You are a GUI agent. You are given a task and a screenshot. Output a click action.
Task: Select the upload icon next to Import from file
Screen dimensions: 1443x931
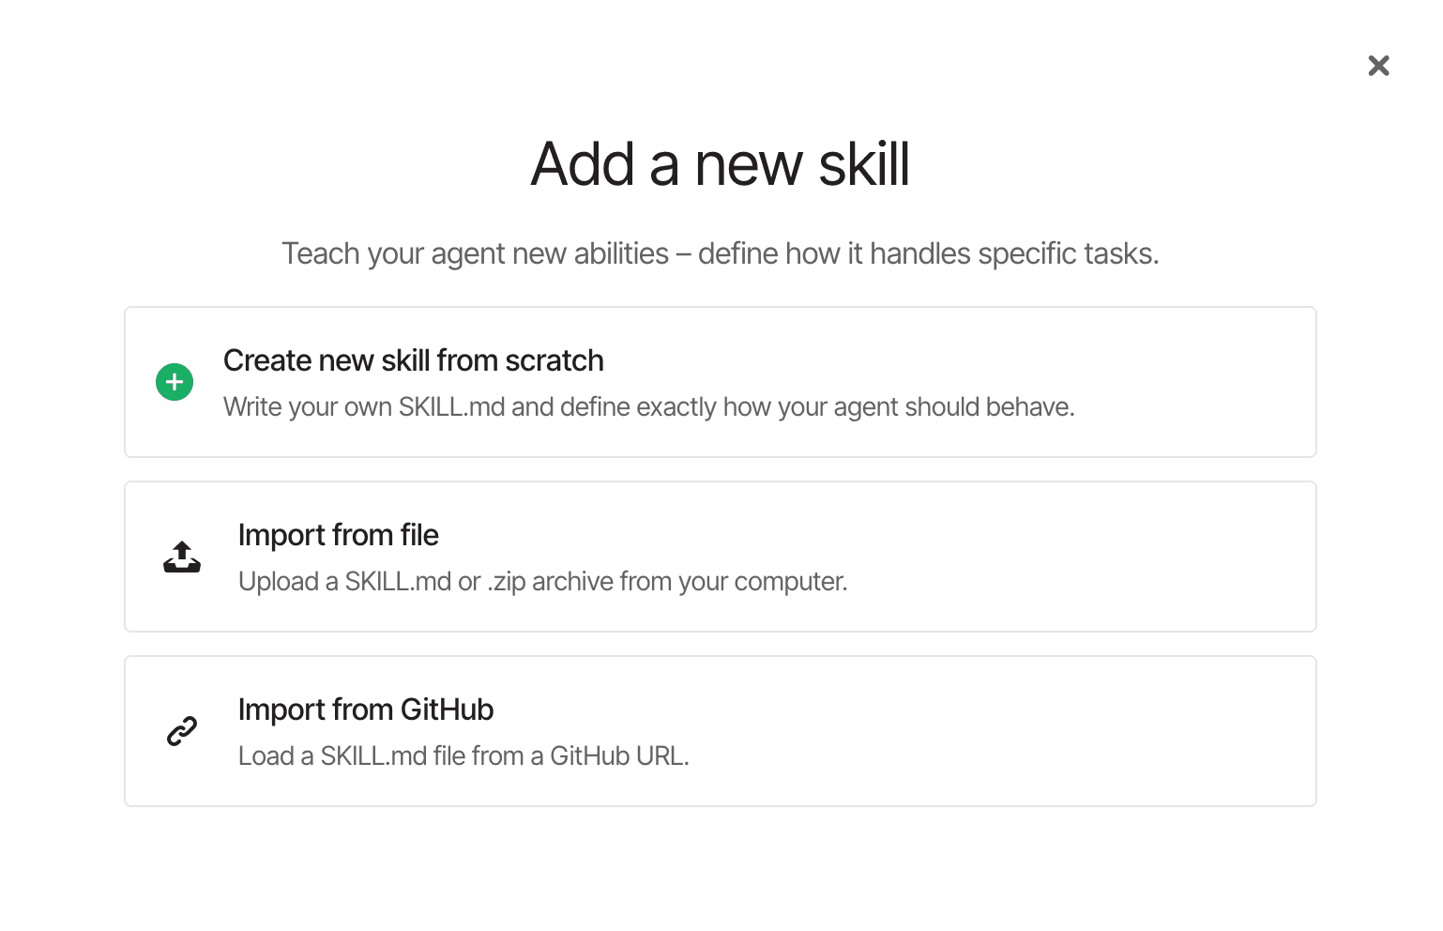(x=181, y=556)
